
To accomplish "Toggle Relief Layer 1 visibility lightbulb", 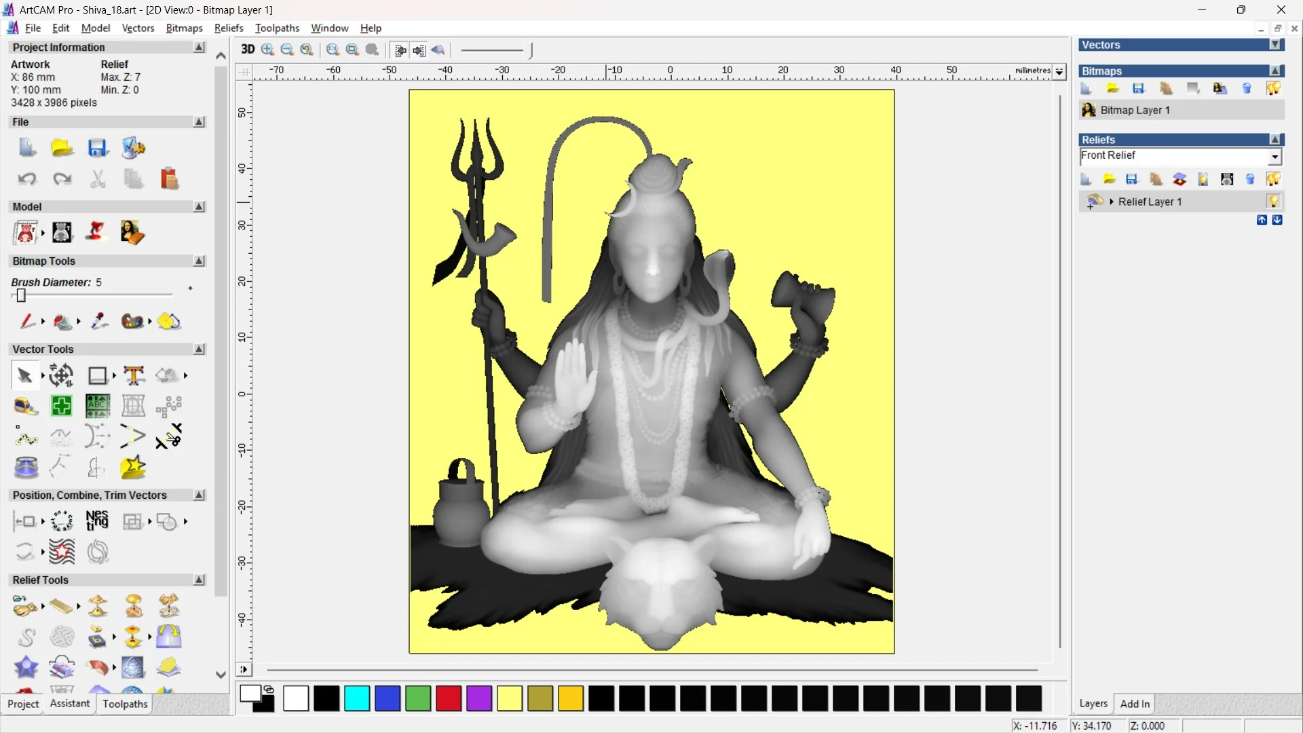I will [1274, 201].
